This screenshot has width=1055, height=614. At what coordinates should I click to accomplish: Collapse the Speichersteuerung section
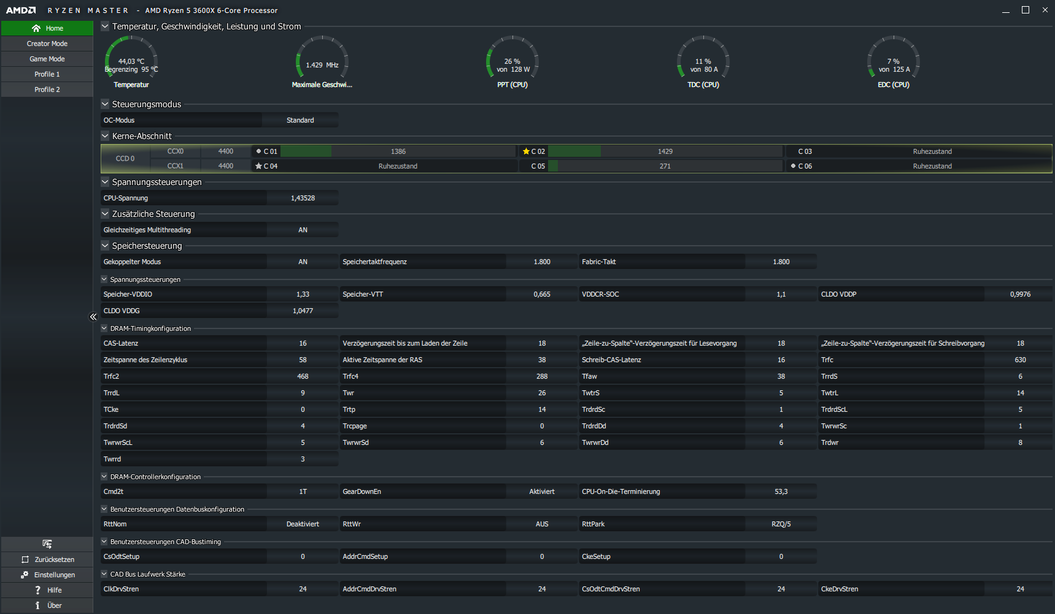point(105,246)
